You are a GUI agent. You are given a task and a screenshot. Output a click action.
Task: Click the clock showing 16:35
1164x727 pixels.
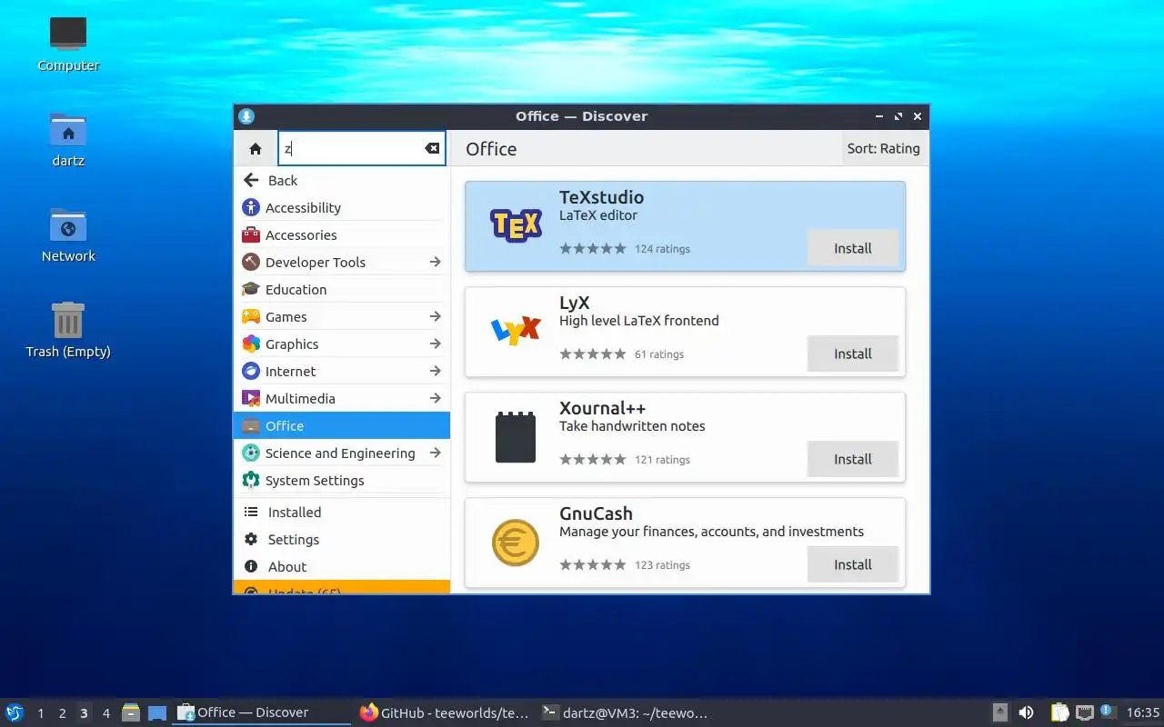(x=1143, y=712)
